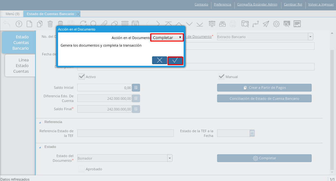Select Estado Cuentas Bancario side tab

(x=19, y=42)
